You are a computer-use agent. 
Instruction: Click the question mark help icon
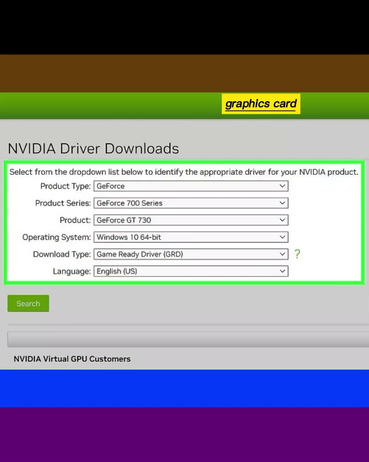pos(297,254)
